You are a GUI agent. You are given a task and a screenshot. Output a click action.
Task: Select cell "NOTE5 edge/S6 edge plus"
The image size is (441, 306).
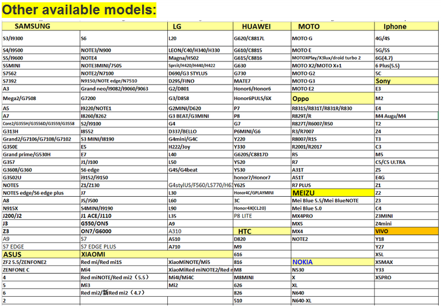point(41,193)
